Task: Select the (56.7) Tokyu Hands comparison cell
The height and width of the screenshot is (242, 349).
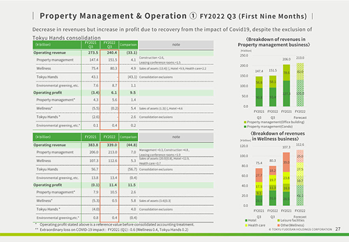Action: [x=132, y=169]
